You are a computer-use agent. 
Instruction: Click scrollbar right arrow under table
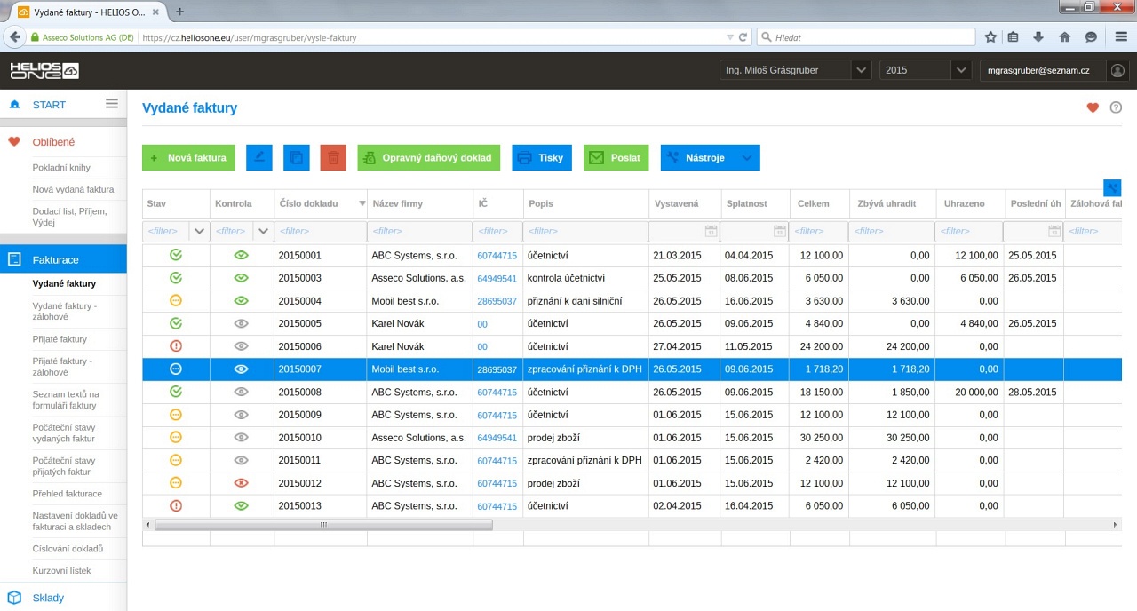1116,525
